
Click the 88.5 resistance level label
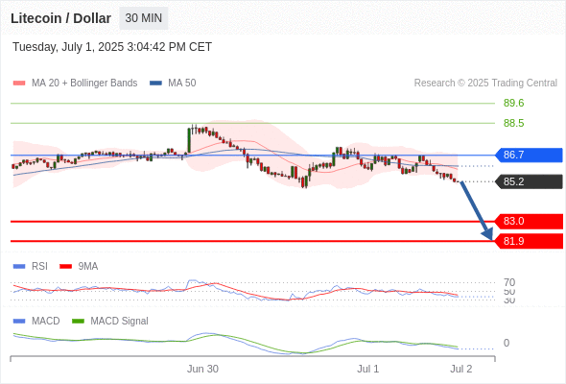513,123
